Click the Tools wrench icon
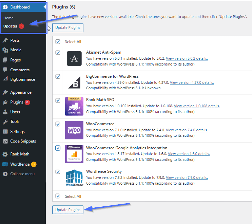Screen dimensions: 252x224 pyautogui.click(x=5, y=122)
